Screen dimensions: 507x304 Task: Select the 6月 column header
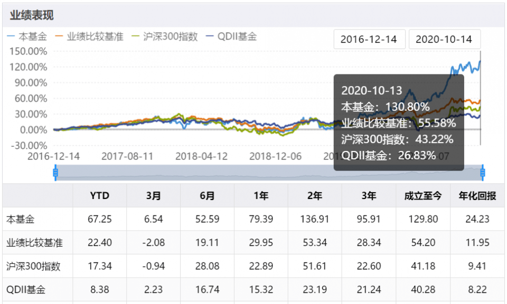click(x=208, y=196)
